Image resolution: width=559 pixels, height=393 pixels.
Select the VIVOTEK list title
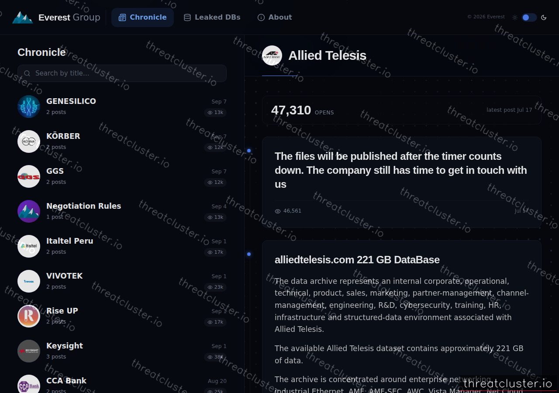pyautogui.click(x=65, y=276)
